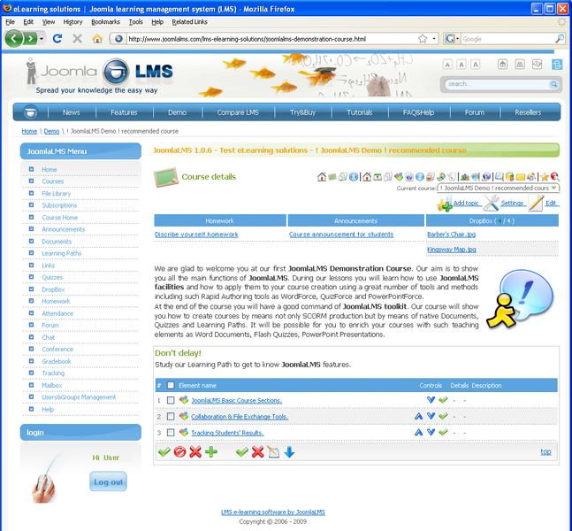The height and width of the screenshot is (531, 572).
Task: Check the box for Tracking Students' Results
Action: coord(171,433)
